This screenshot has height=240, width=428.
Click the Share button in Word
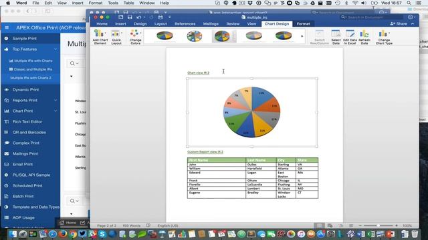coord(399,24)
